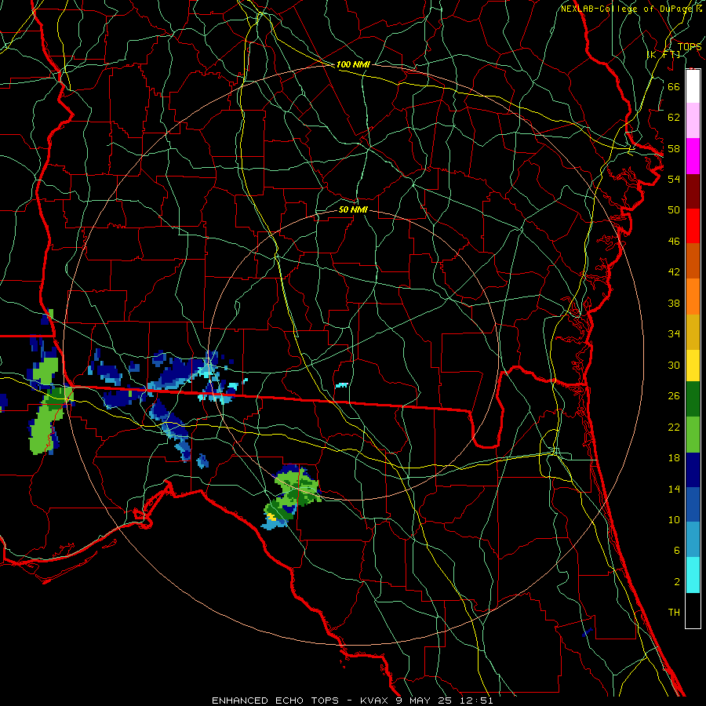This screenshot has width=706, height=706.
Task: Select the bright red legend swatch
Action: pyautogui.click(x=693, y=226)
